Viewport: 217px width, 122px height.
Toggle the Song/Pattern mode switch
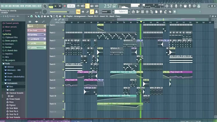[x=51, y=6]
